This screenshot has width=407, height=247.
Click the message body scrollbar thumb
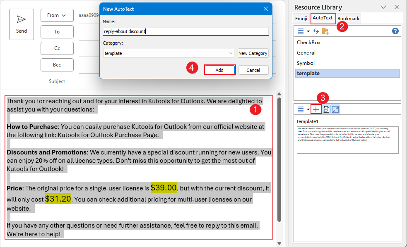click(x=279, y=159)
